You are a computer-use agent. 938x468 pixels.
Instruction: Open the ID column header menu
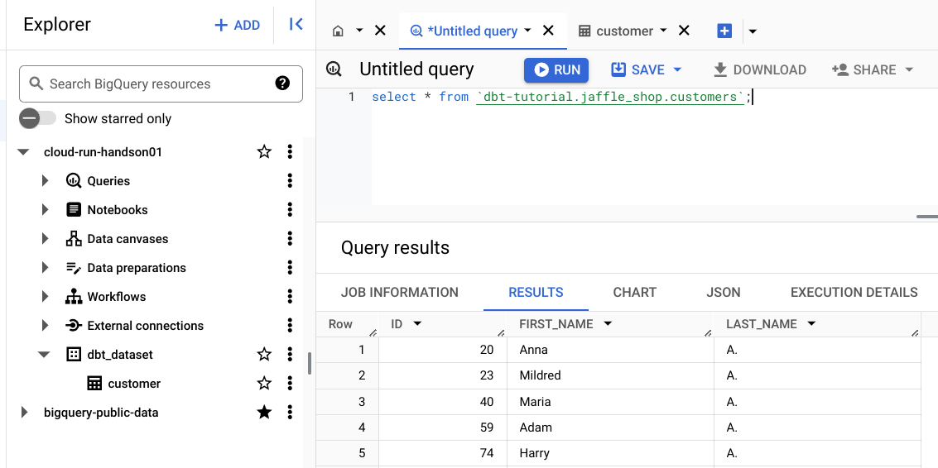click(x=417, y=324)
